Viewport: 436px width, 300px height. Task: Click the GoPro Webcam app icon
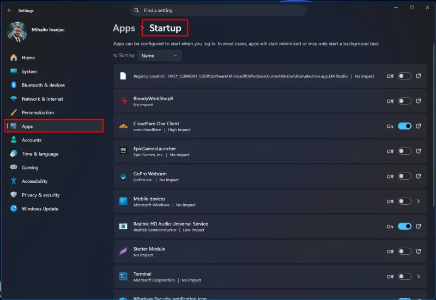tap(123, 176)
